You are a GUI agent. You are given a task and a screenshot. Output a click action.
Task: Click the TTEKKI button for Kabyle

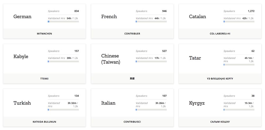click(x=44, y=79)
